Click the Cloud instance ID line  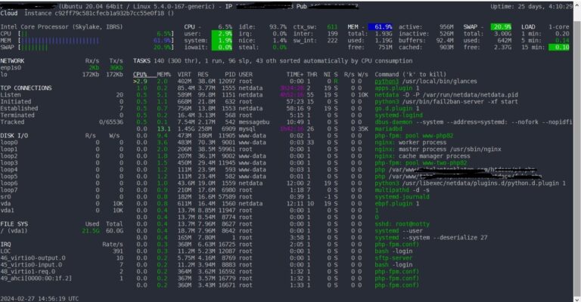point(87,14)
